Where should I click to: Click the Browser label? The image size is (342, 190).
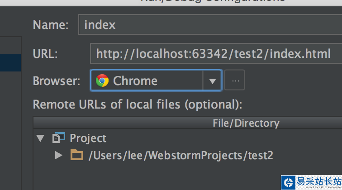[x=57, y=81]
